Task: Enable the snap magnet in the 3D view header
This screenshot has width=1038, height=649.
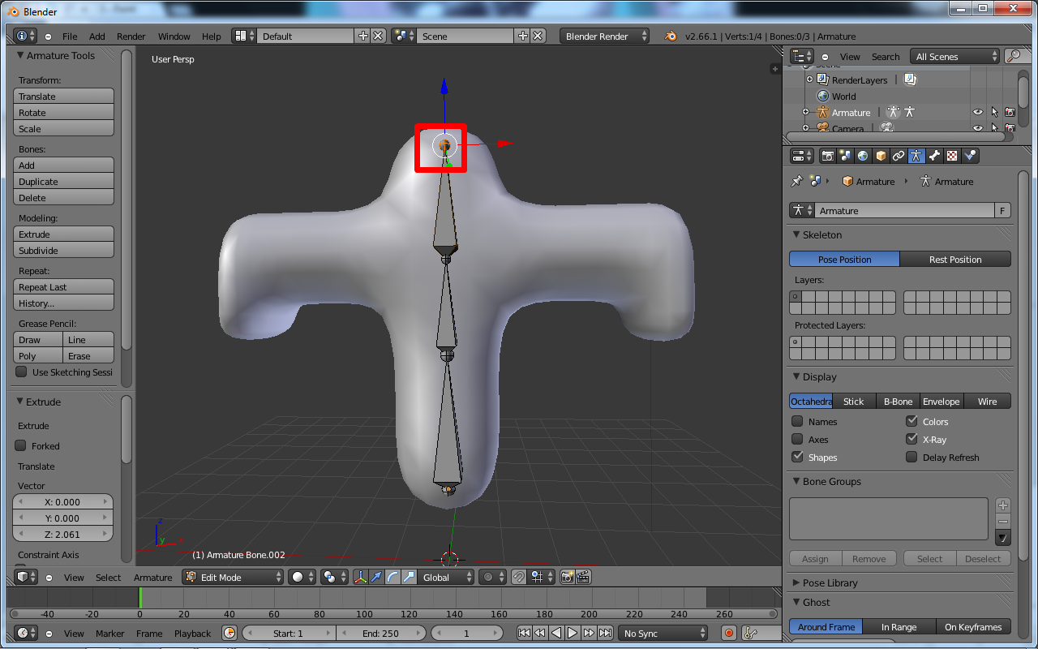Action: click(519, 577)
